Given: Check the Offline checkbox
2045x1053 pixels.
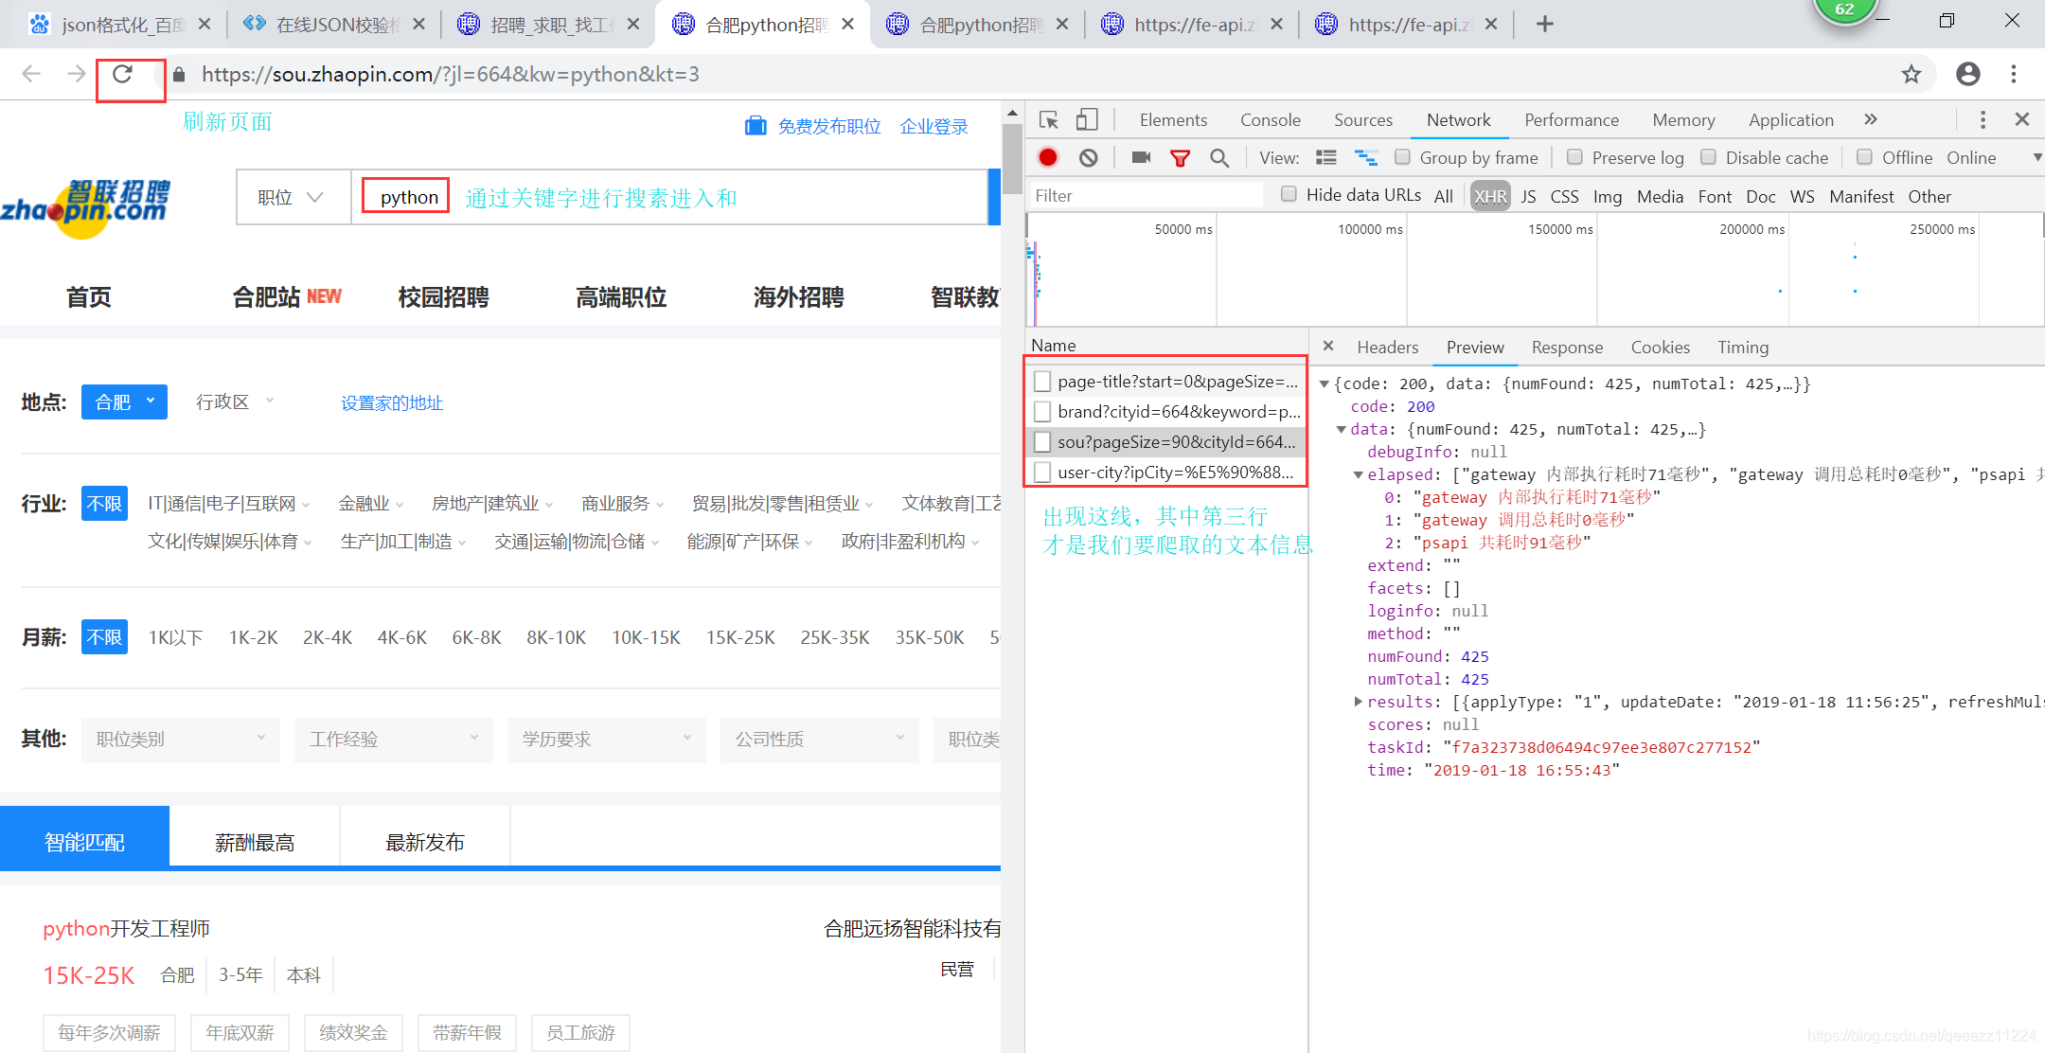Looking at the screenshot, I should coord(1864,157).
